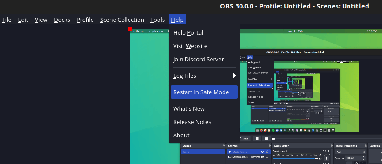Screen dimensions: 382x164
Task: Hide the Media Source using its eye icon
Action: 262,152
